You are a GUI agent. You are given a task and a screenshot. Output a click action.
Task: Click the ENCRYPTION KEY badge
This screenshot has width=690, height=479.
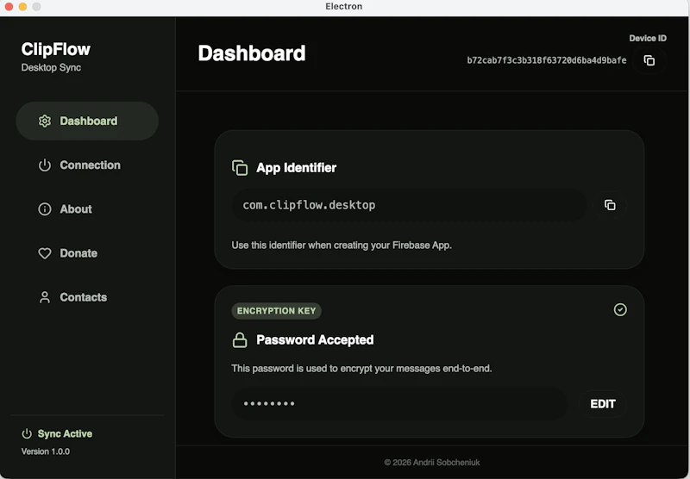click(x=276, y=311)
